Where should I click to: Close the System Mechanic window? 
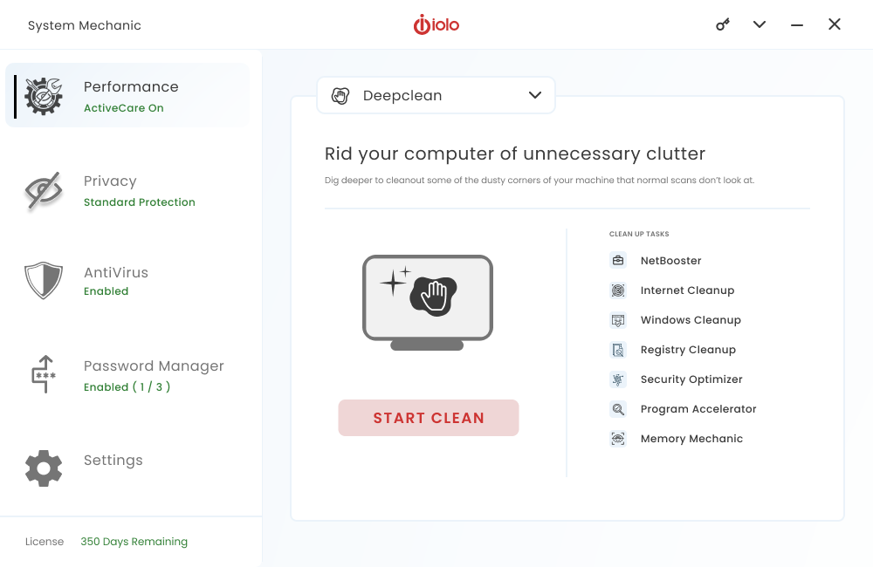[834, 24]
